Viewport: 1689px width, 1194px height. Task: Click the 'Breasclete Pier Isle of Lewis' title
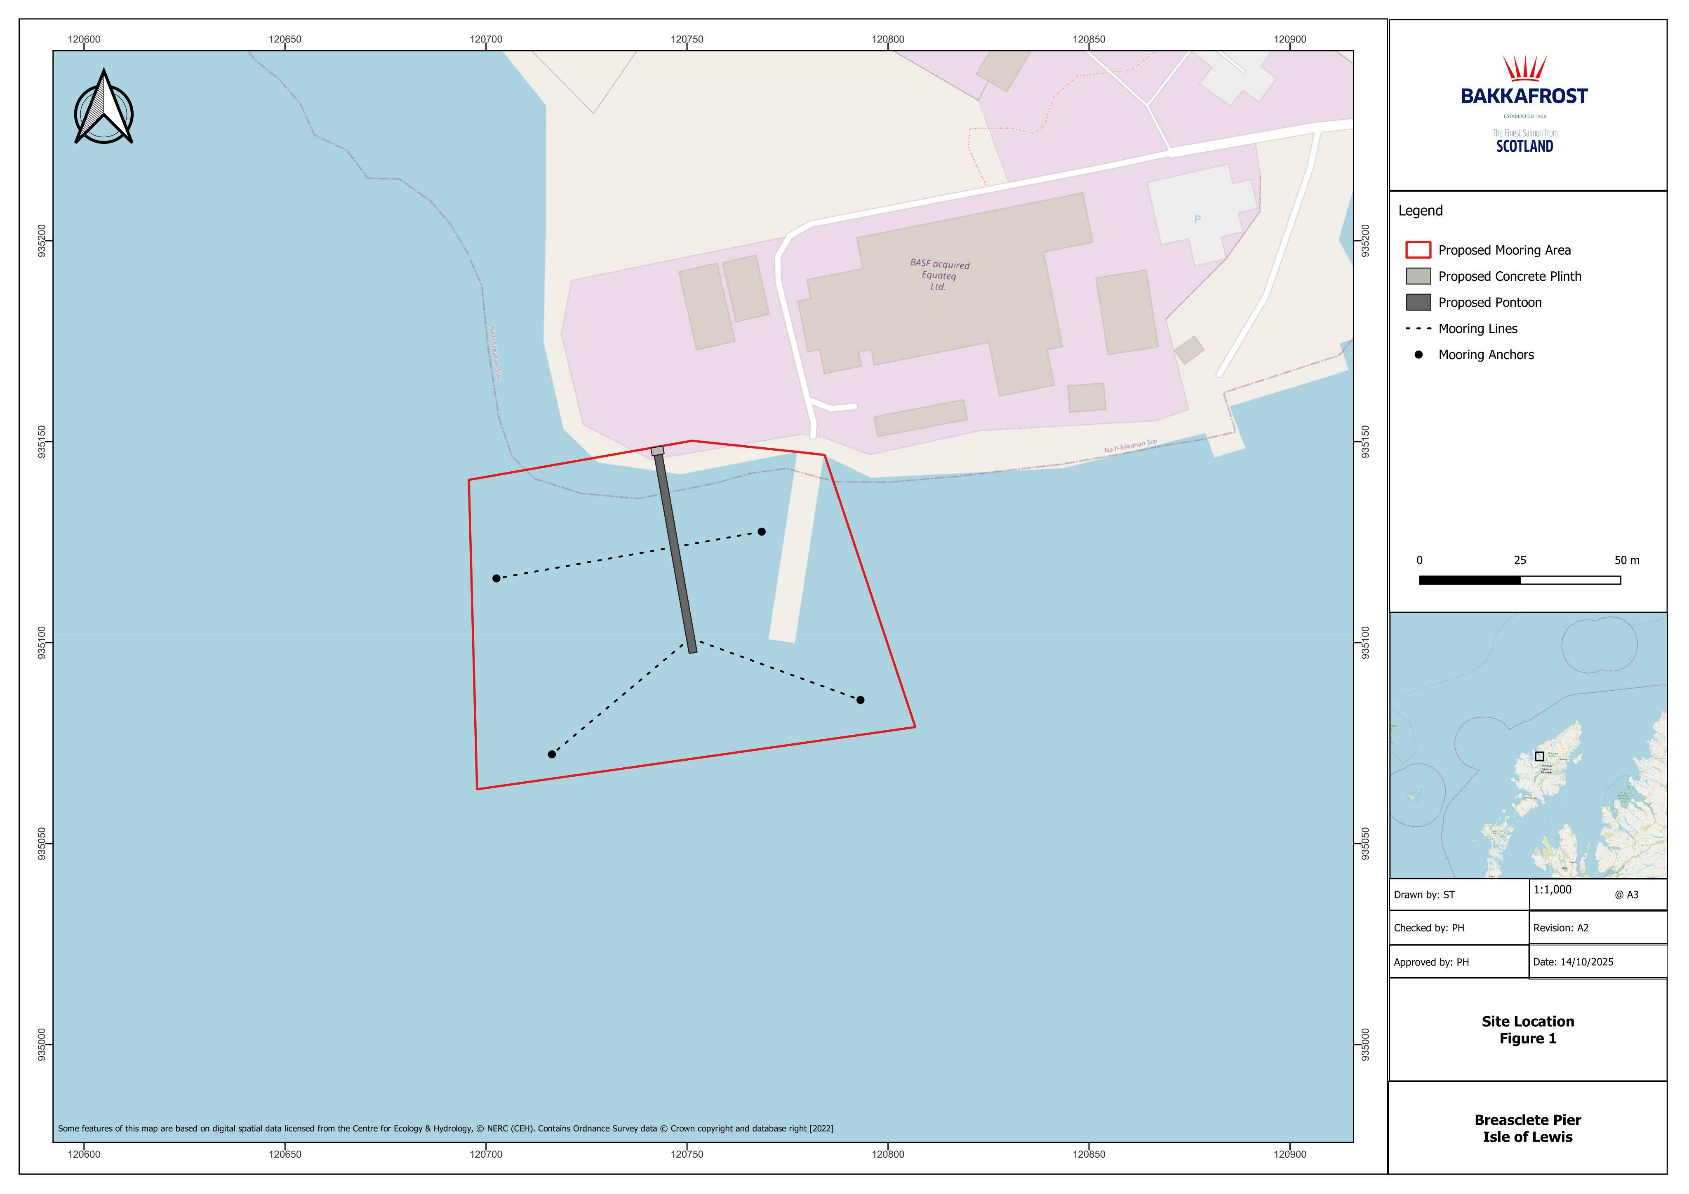click(x=1528, y=1128)
